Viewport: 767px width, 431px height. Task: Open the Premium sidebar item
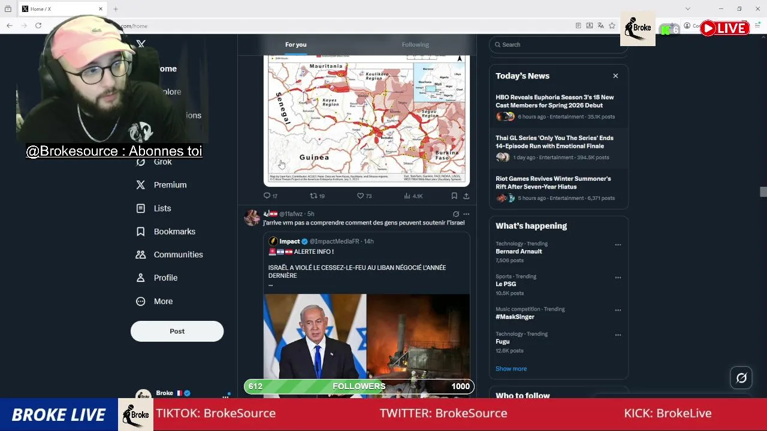(x=161, y=185)
